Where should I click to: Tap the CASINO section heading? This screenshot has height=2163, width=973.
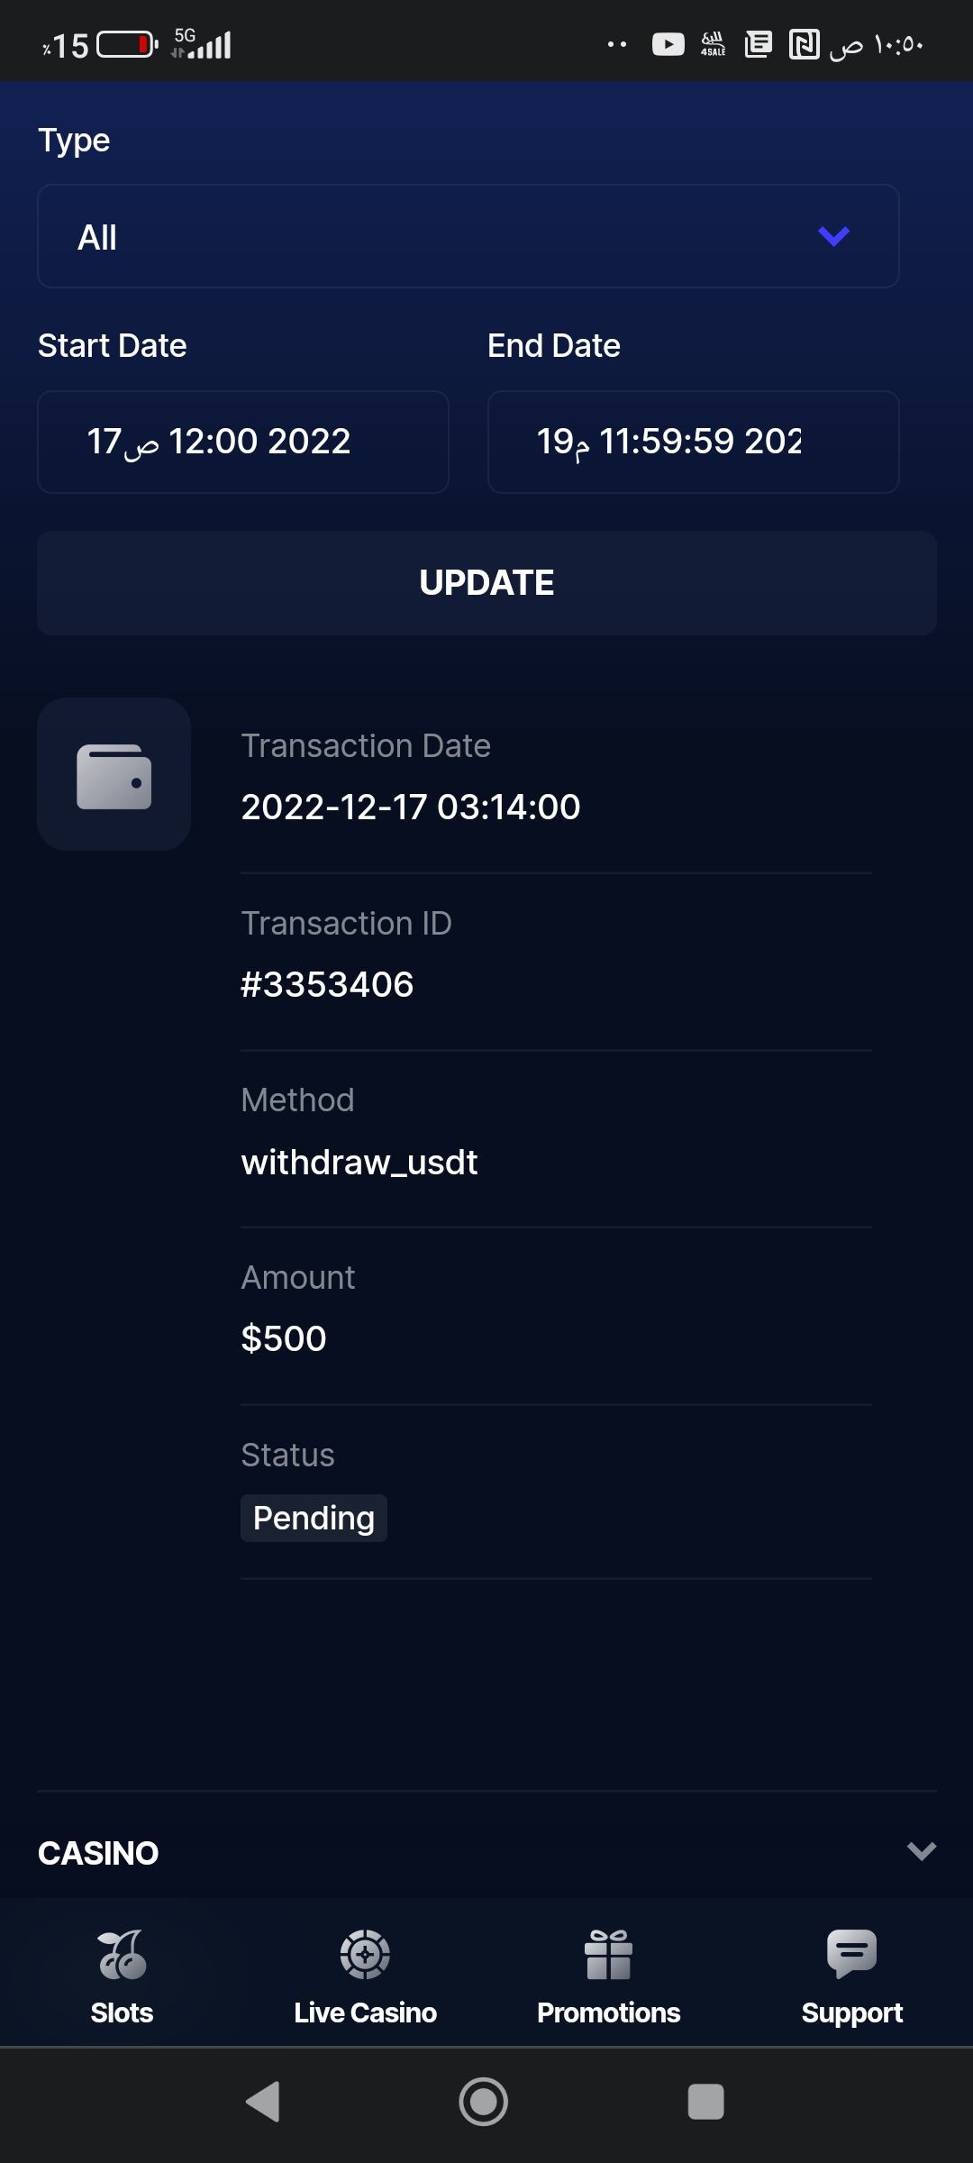pos(98,1853)
